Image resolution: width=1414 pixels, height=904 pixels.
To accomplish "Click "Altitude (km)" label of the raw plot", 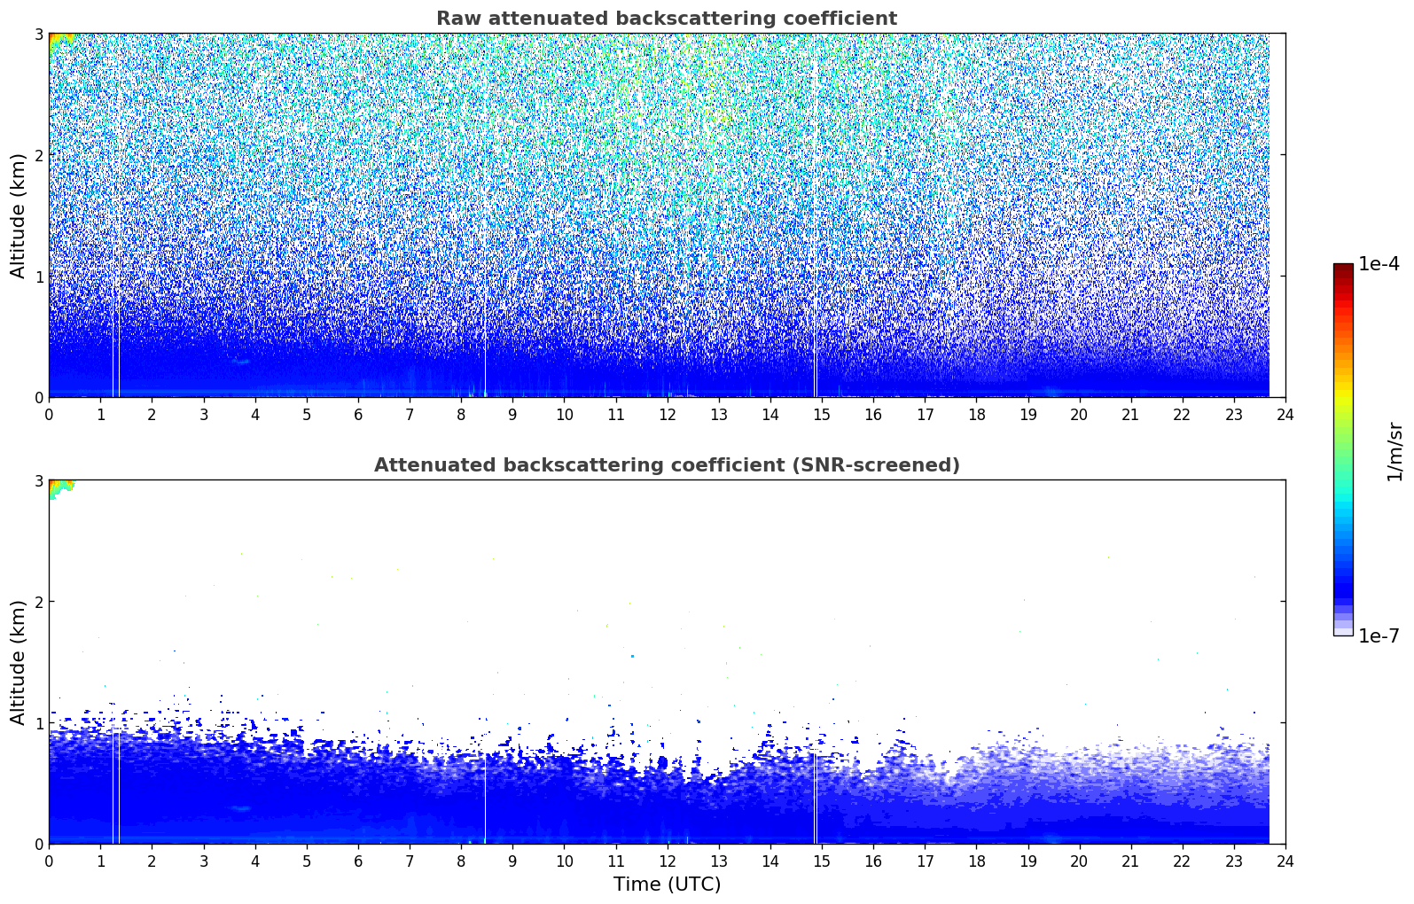I will [x=18, y=215].
